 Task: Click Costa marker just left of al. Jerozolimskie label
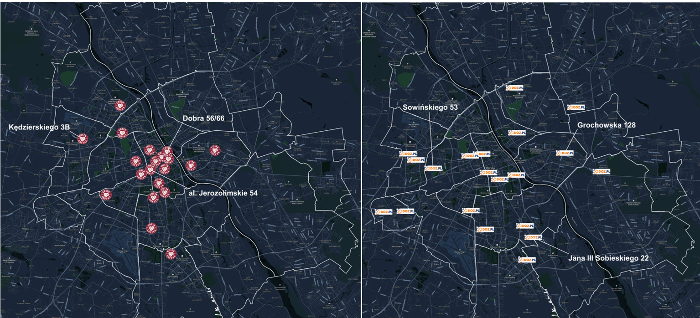pyautogui.click(x=165, y=192)
